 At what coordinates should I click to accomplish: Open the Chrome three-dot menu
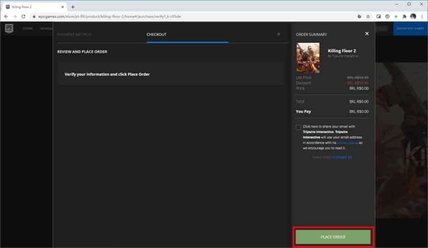coord(422,16)
